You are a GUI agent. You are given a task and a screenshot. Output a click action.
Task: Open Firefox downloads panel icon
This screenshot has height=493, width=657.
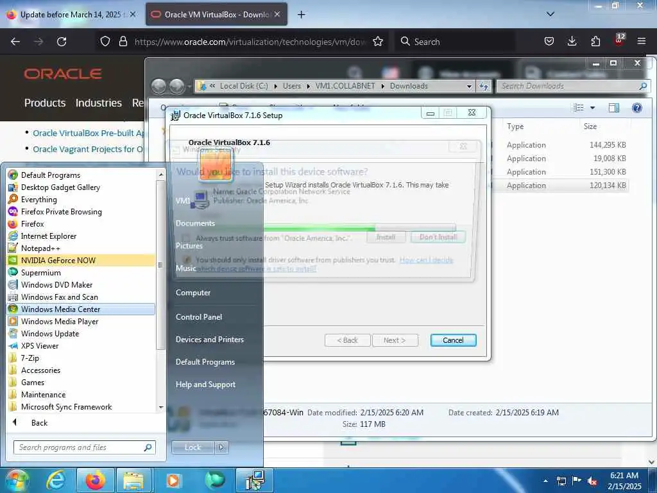(572, 41)
